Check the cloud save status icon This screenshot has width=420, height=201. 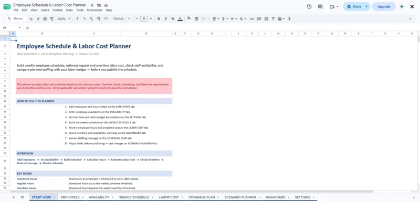tap(106, 5)
